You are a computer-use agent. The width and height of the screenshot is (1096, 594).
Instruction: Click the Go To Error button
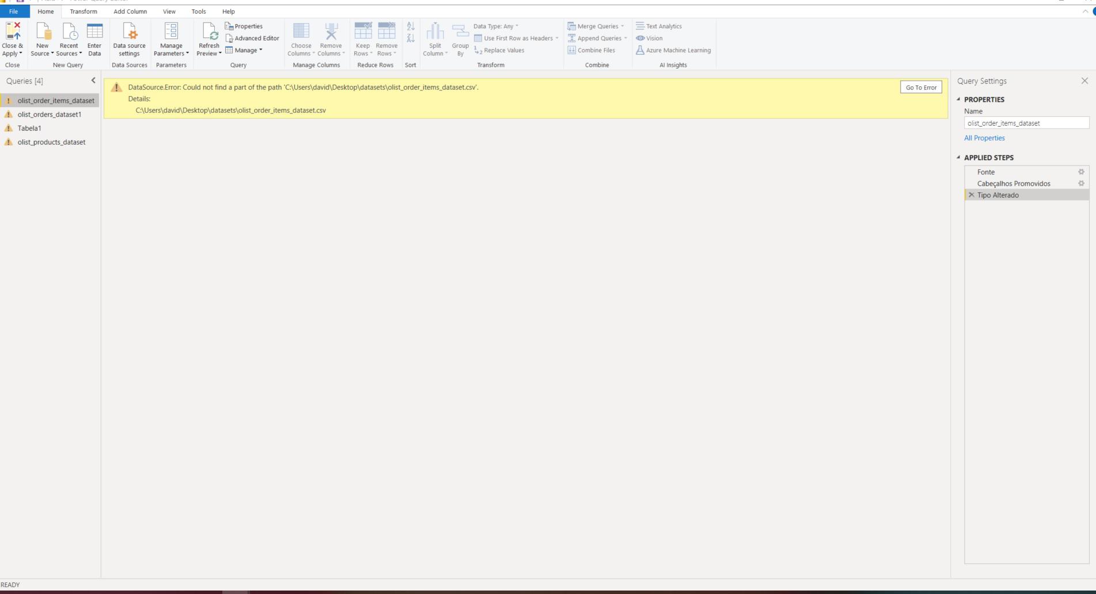921,87
